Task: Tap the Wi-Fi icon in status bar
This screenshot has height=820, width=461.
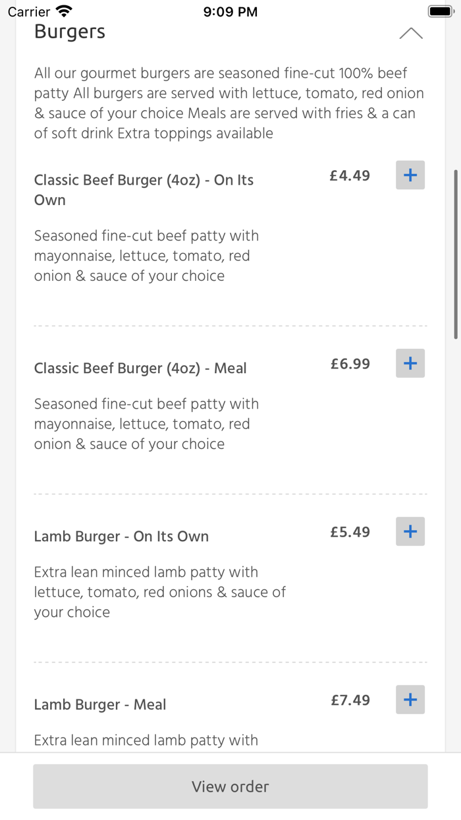Action: click(62, 10)
